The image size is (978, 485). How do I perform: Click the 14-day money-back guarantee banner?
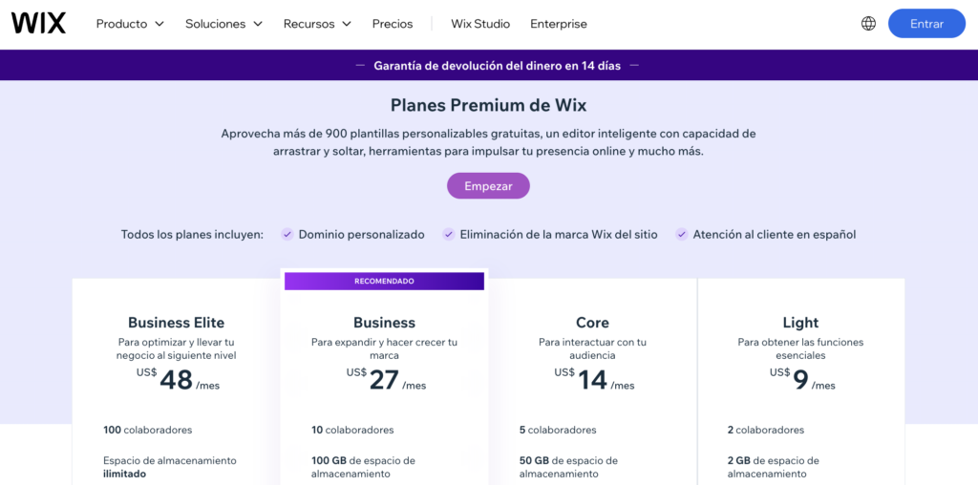[x=497, y=66]
